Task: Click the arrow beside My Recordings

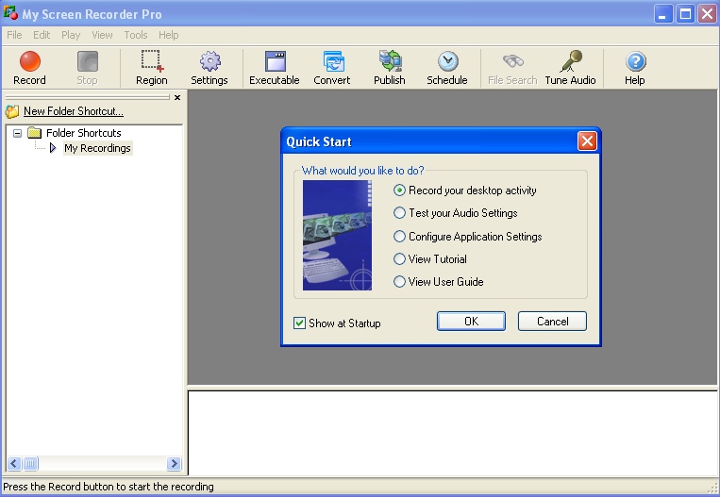Action: [x=53, y=148]
